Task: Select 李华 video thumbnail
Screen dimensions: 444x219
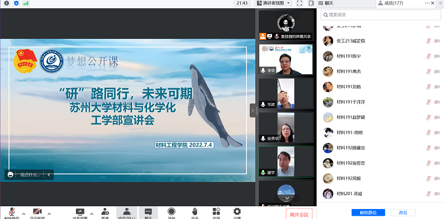Action: coord(286,59)
